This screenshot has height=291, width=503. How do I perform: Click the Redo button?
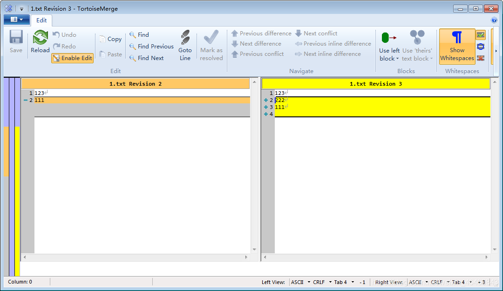pos(64,46)
